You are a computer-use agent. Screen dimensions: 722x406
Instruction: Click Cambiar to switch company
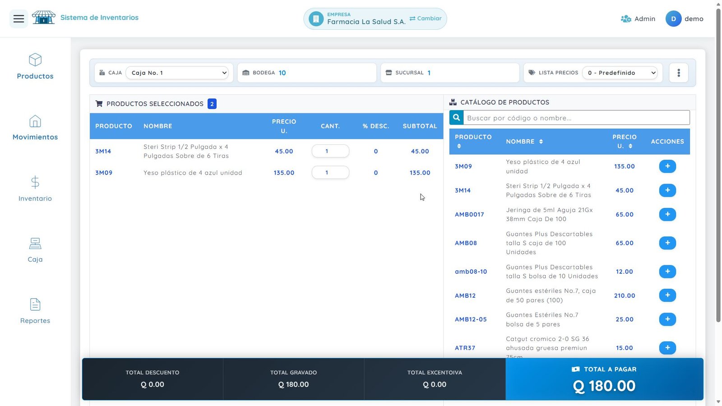coord(426,18)
